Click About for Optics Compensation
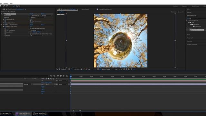This screenshot has width=206, height=116. click(x=43, y=25)
